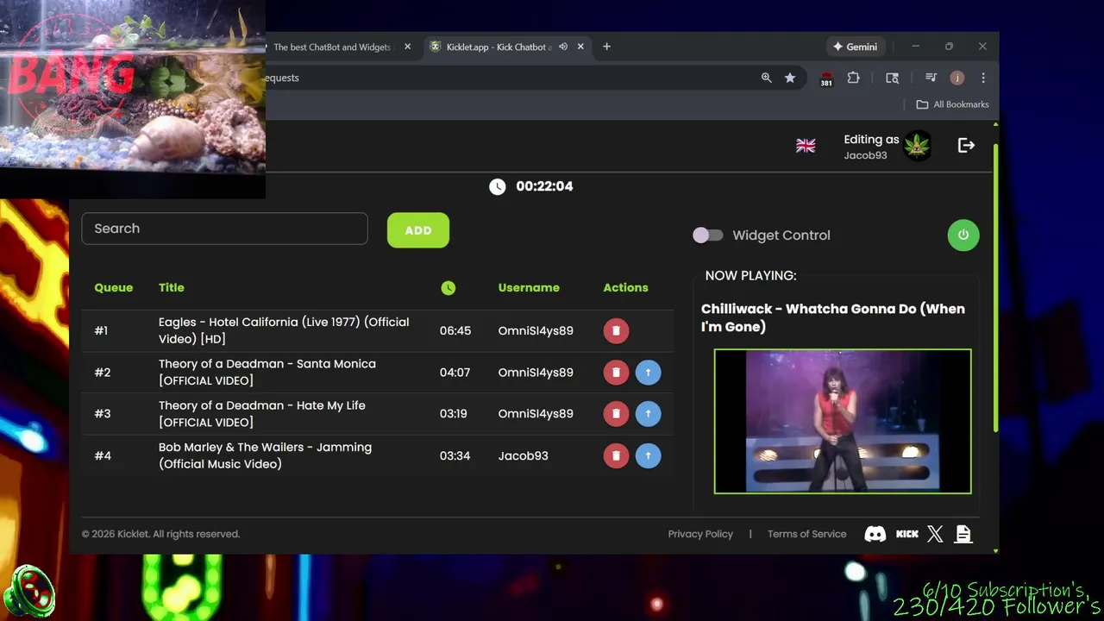Click the Username column header
Viewport: 1104px width, 621px height.
click(x=529, y=288)
